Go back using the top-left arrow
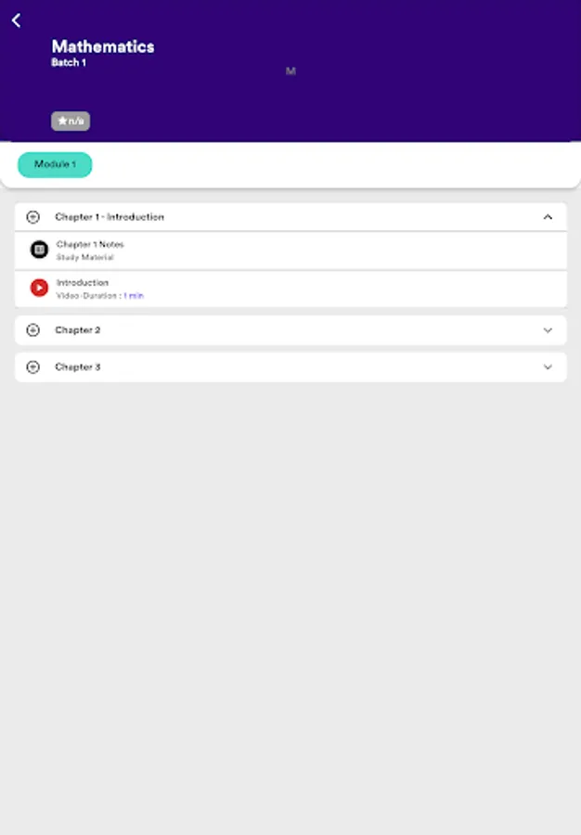This screenshot has height=835, width=581. pyautogui.click(x=16, y=20)
